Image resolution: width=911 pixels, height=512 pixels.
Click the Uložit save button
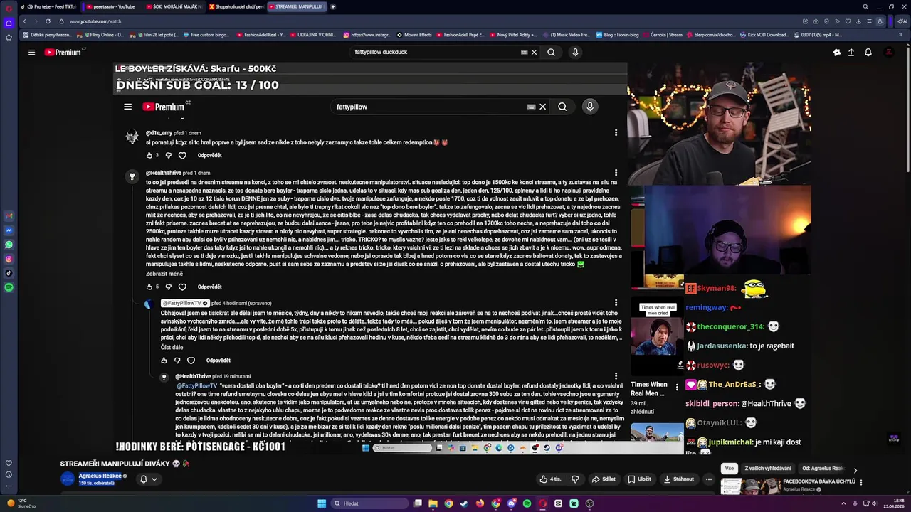click(639, 479)
